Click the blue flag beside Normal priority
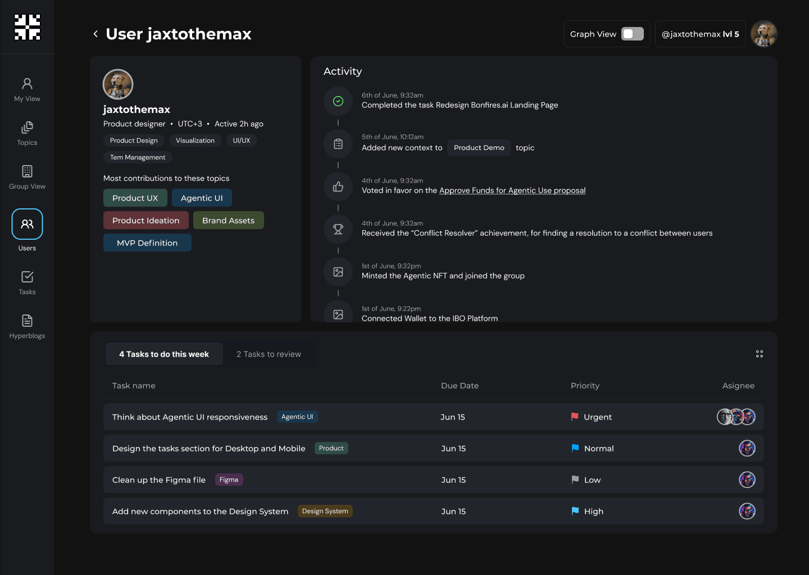This screenshot has height=575, width=809. point(575,448)
